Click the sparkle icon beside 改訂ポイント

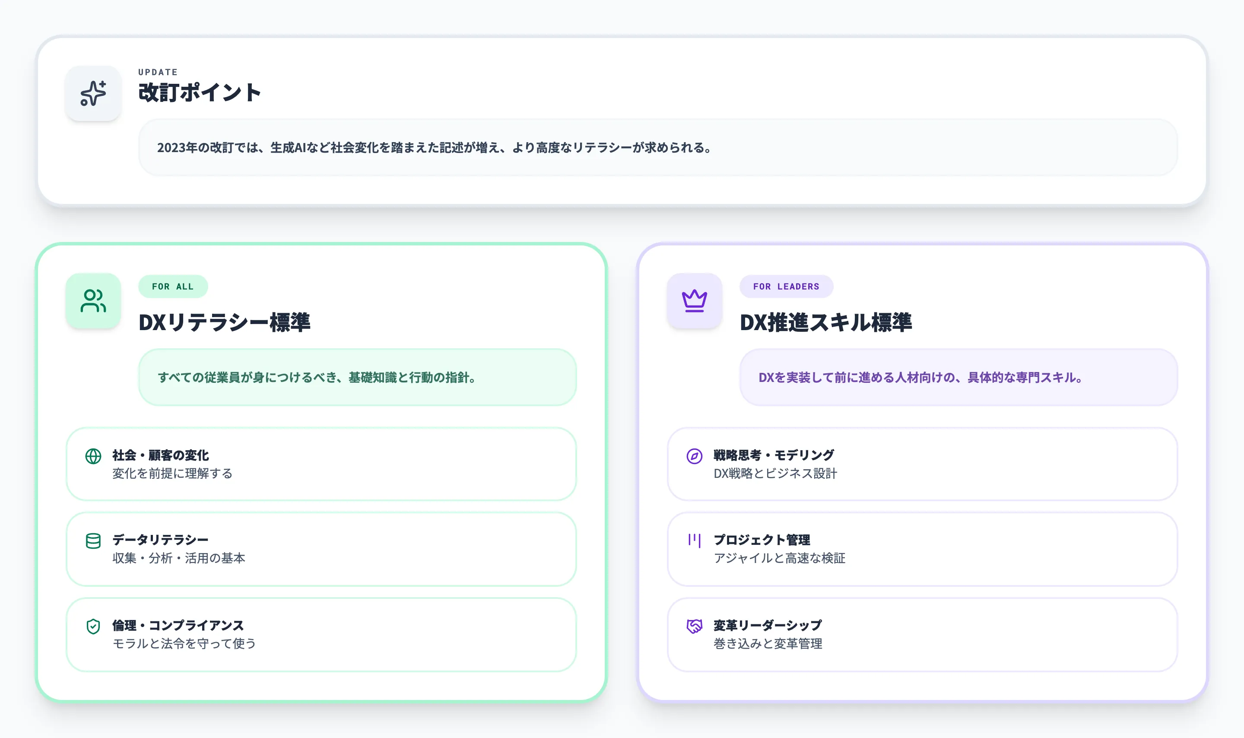[93, 92]
